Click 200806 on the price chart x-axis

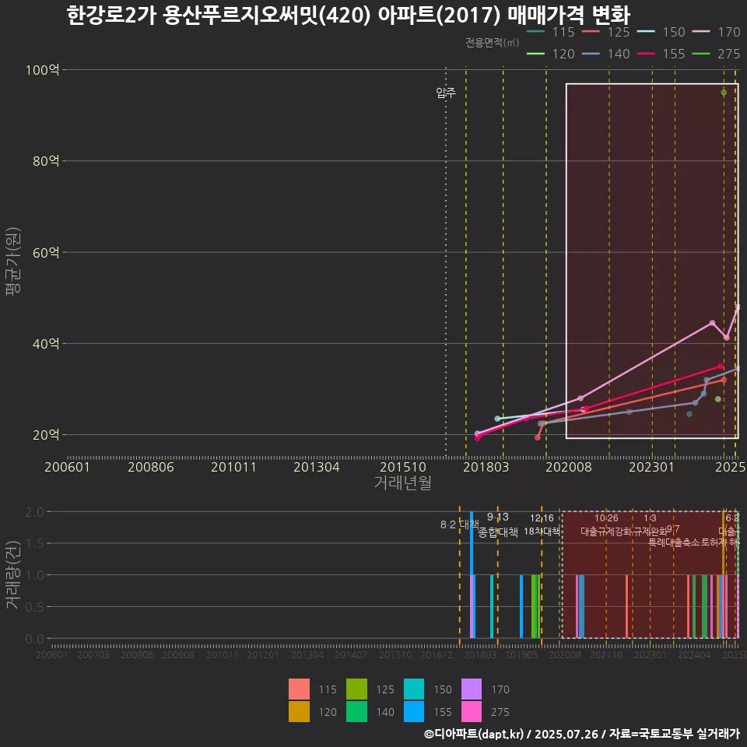tap(150, 467)
